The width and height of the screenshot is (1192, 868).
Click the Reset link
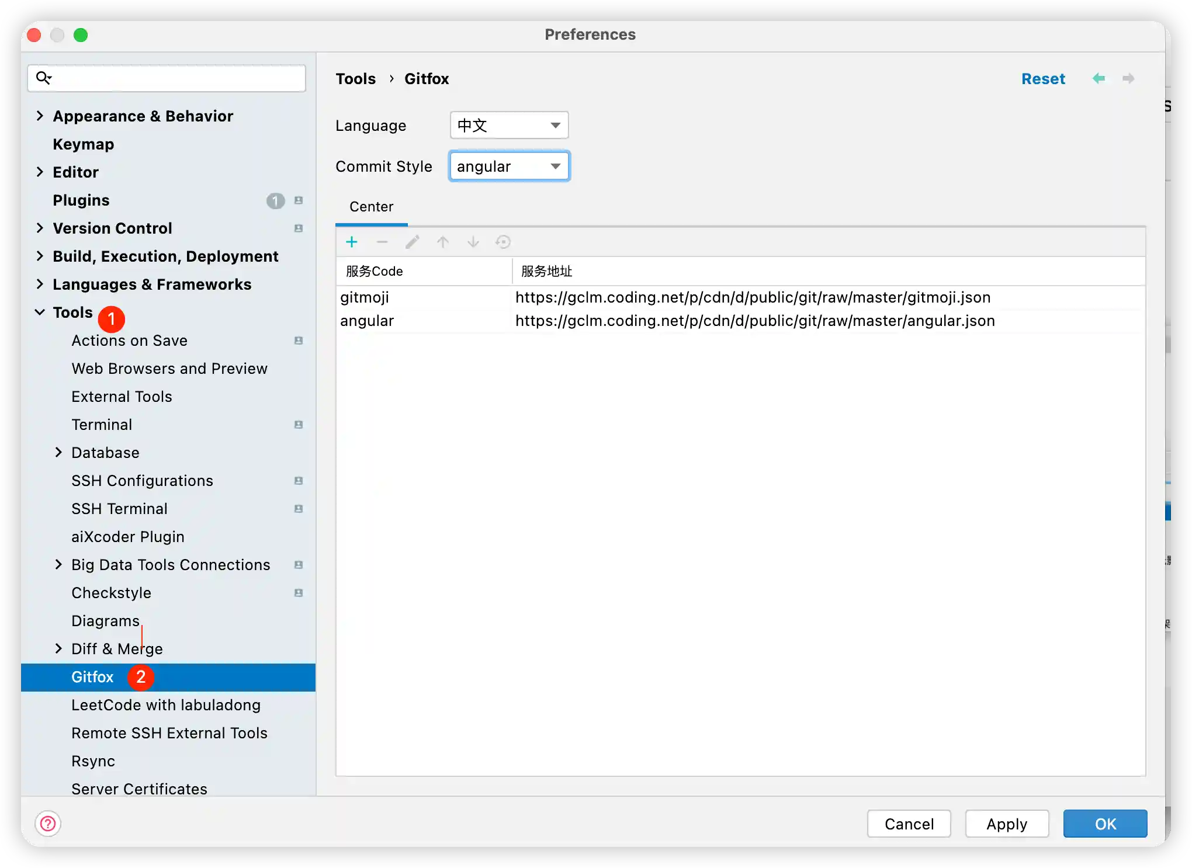click(1043, 79)
